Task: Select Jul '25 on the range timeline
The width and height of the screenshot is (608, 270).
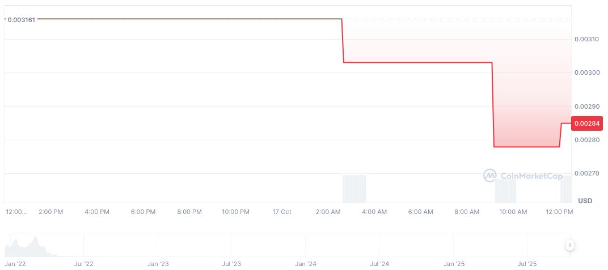Action: tap(527, 264)
